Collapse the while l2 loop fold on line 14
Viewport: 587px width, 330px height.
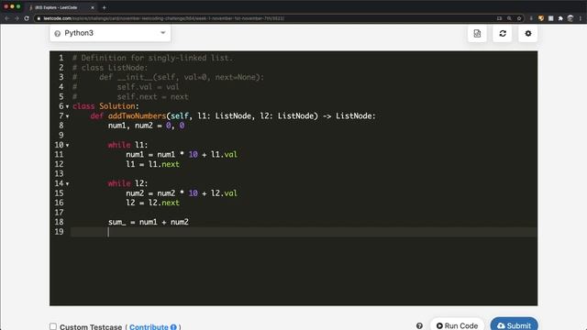[x=67, y=183]
